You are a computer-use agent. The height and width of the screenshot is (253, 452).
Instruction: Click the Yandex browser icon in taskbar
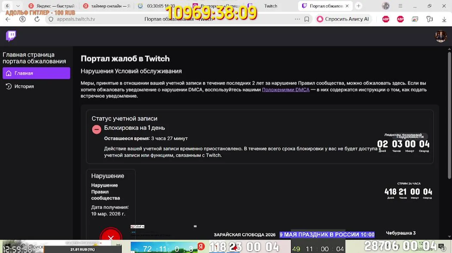pyautogui.click(x=201, y=247)
